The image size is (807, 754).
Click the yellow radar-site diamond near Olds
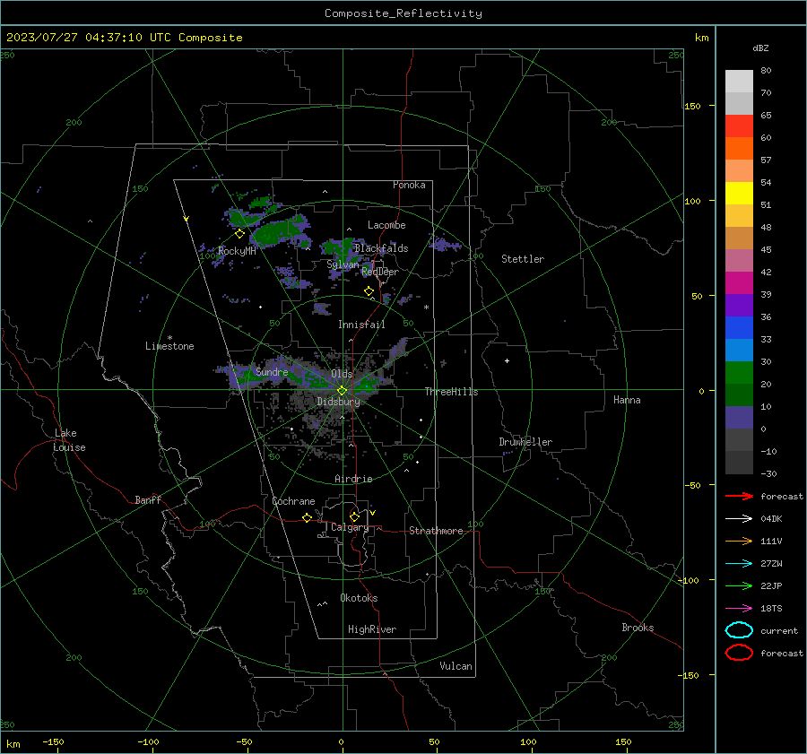[342, 391]
